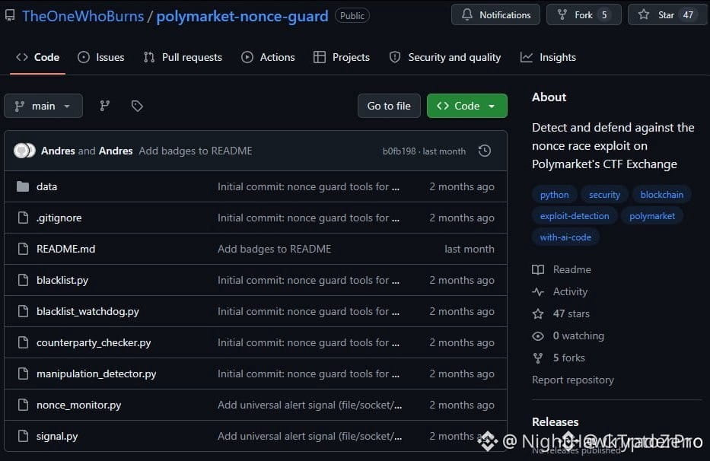Click the file icon beside blacklist_watchdog.py
Viewport: 710px width, 461px height.
tap(23, 312)
